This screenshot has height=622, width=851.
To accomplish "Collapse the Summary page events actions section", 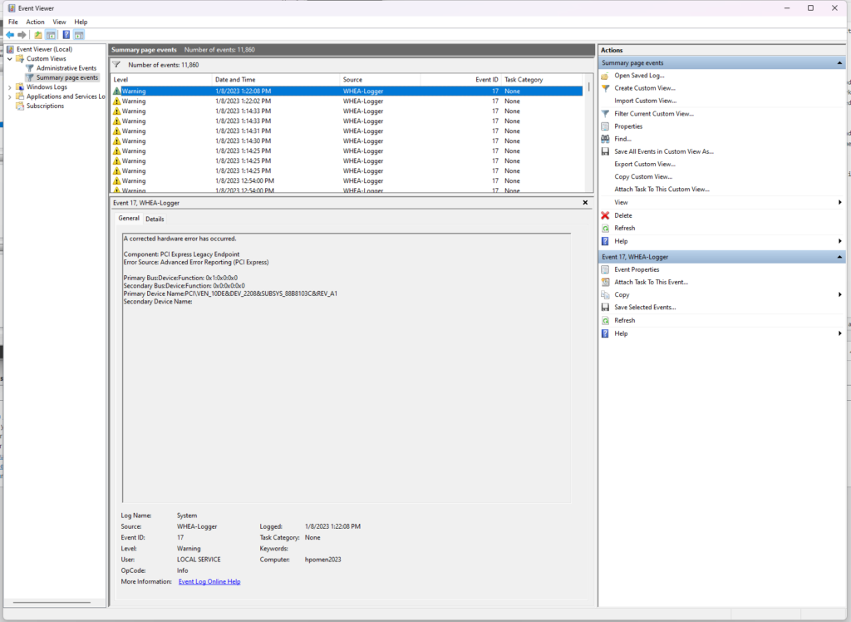I will tap(840, 63).
